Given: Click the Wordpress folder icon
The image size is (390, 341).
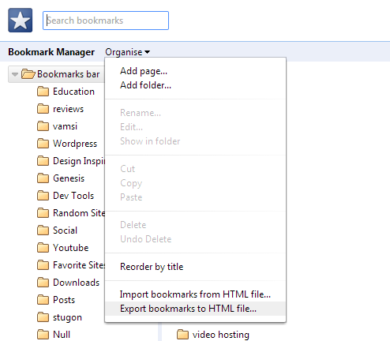Looking at the screenshot, I should (43, 144).
